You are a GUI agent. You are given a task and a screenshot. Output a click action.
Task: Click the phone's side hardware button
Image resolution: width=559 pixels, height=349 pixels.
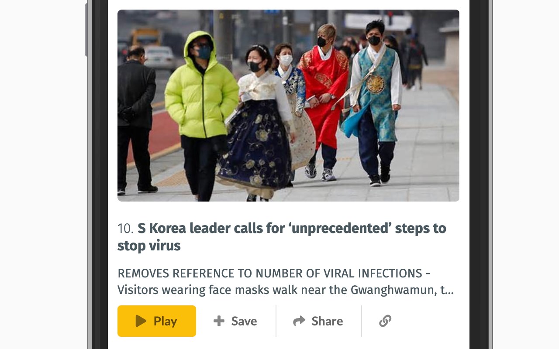86,30
